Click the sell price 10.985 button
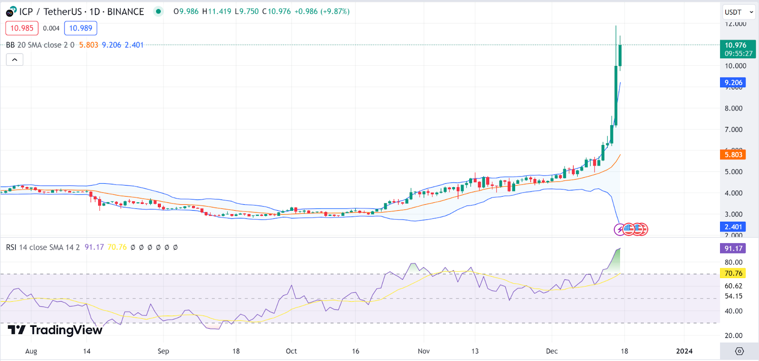The width and height of the screenshot is (759, 361). click(x=22, y=28)
